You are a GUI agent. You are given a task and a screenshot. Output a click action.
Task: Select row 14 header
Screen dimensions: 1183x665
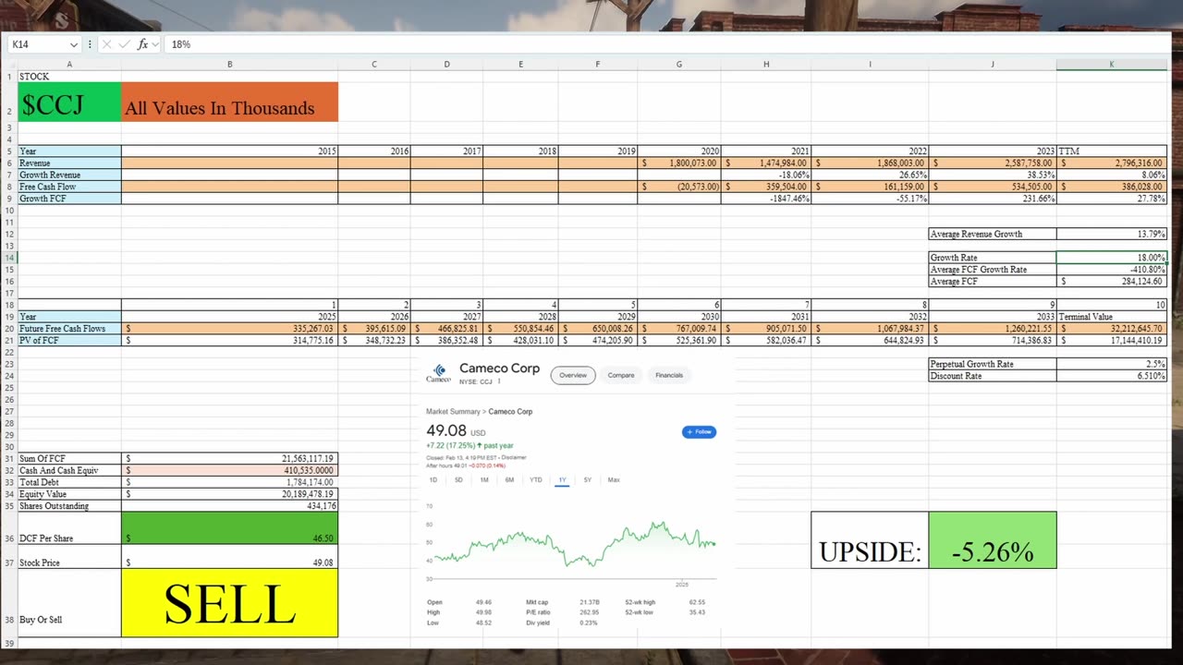pyautogui.click(x=8, y=258)
